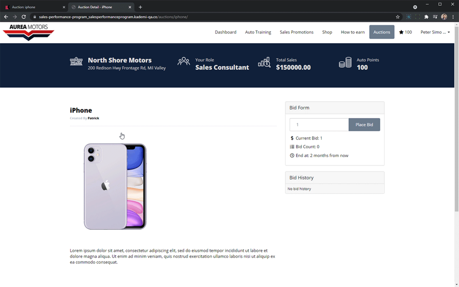
Task: Click the Bid History header
Action: [x=334, y=178]
